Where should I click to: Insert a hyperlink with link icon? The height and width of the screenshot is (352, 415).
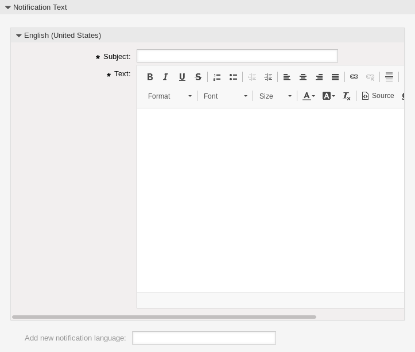pos(354,77)
